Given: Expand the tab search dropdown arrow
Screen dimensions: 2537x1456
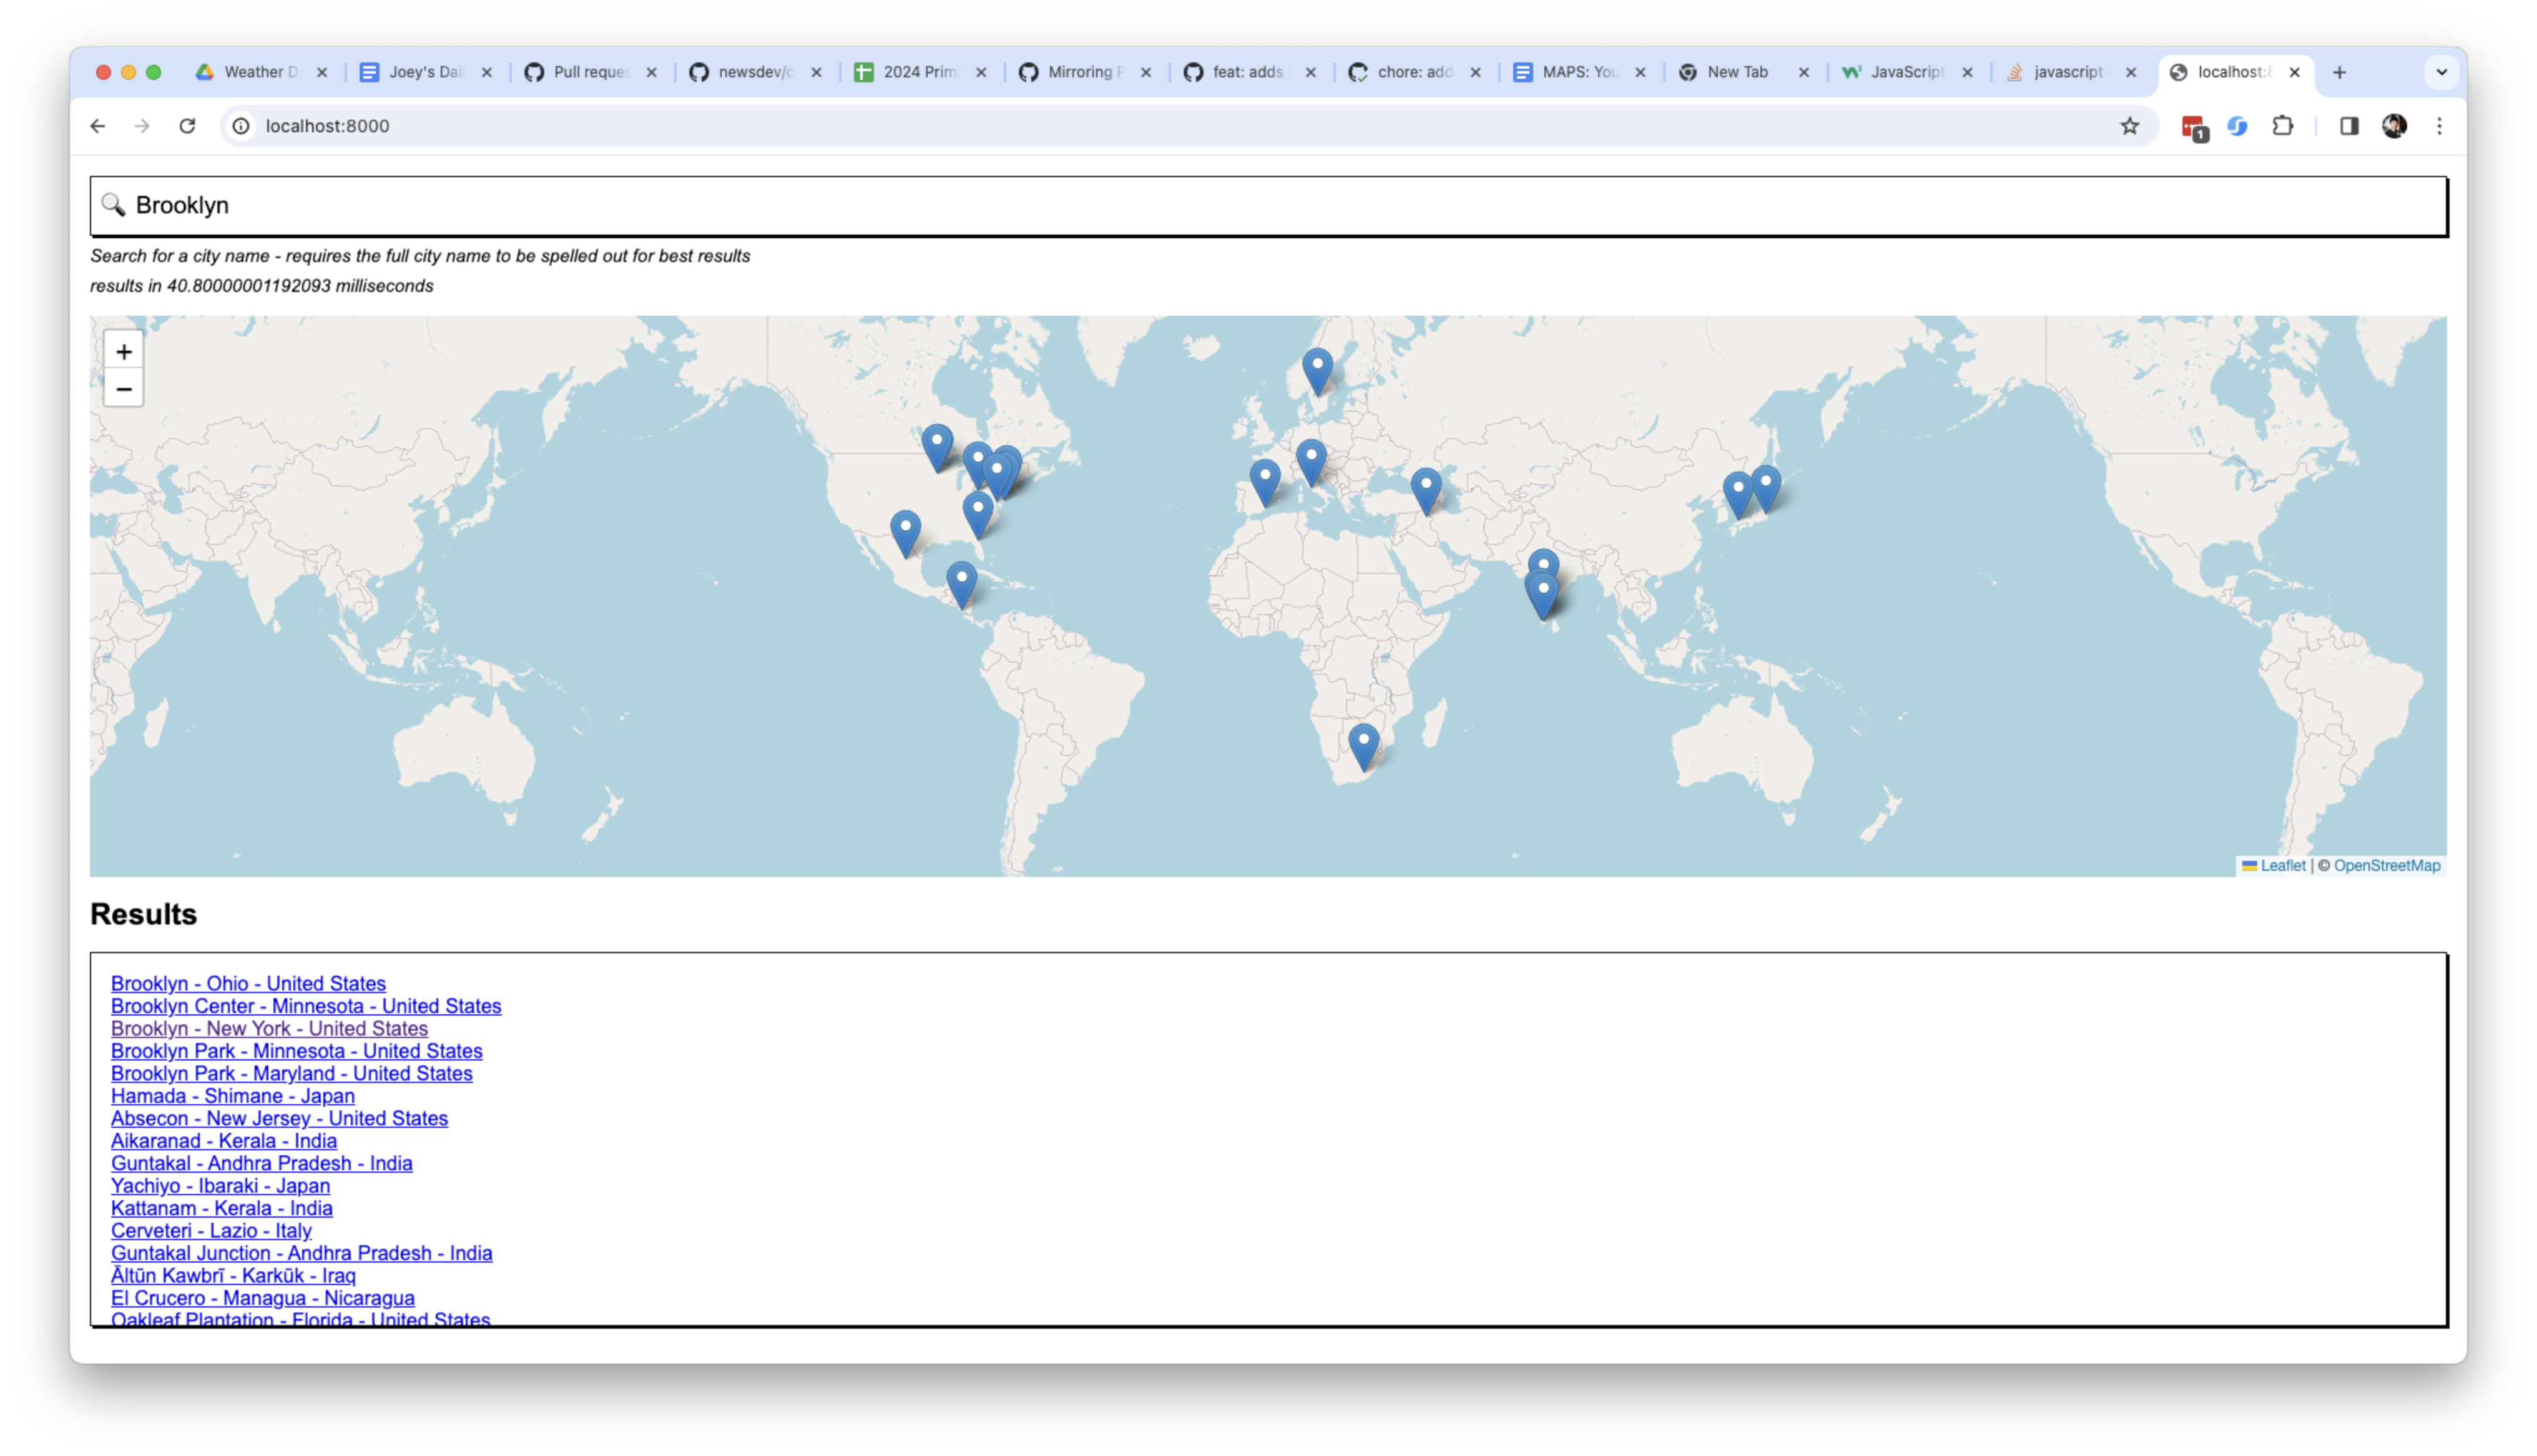Looking at the screenshot, I should point(2441,72).
